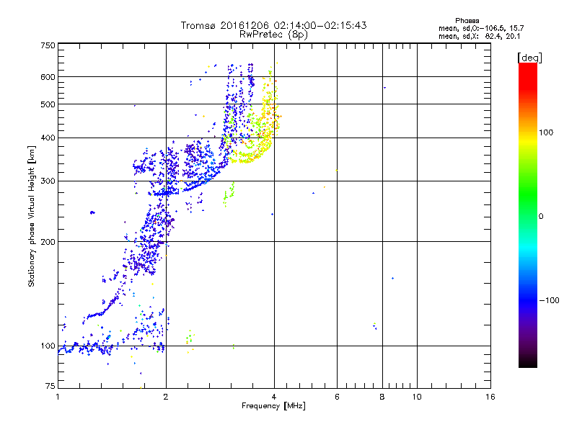Click the phase colorbar gradient
577x432 pixels.
pyautogui.click(x=528, y=215)
